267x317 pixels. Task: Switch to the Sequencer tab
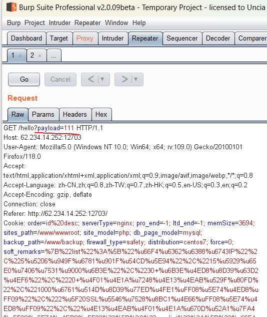182,38
